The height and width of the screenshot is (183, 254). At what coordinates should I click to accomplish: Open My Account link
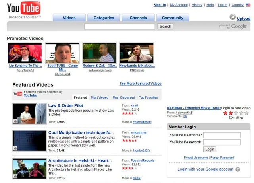[179, 5]
